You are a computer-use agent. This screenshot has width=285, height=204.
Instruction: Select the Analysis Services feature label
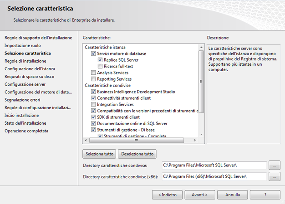[x=113, y=73]
